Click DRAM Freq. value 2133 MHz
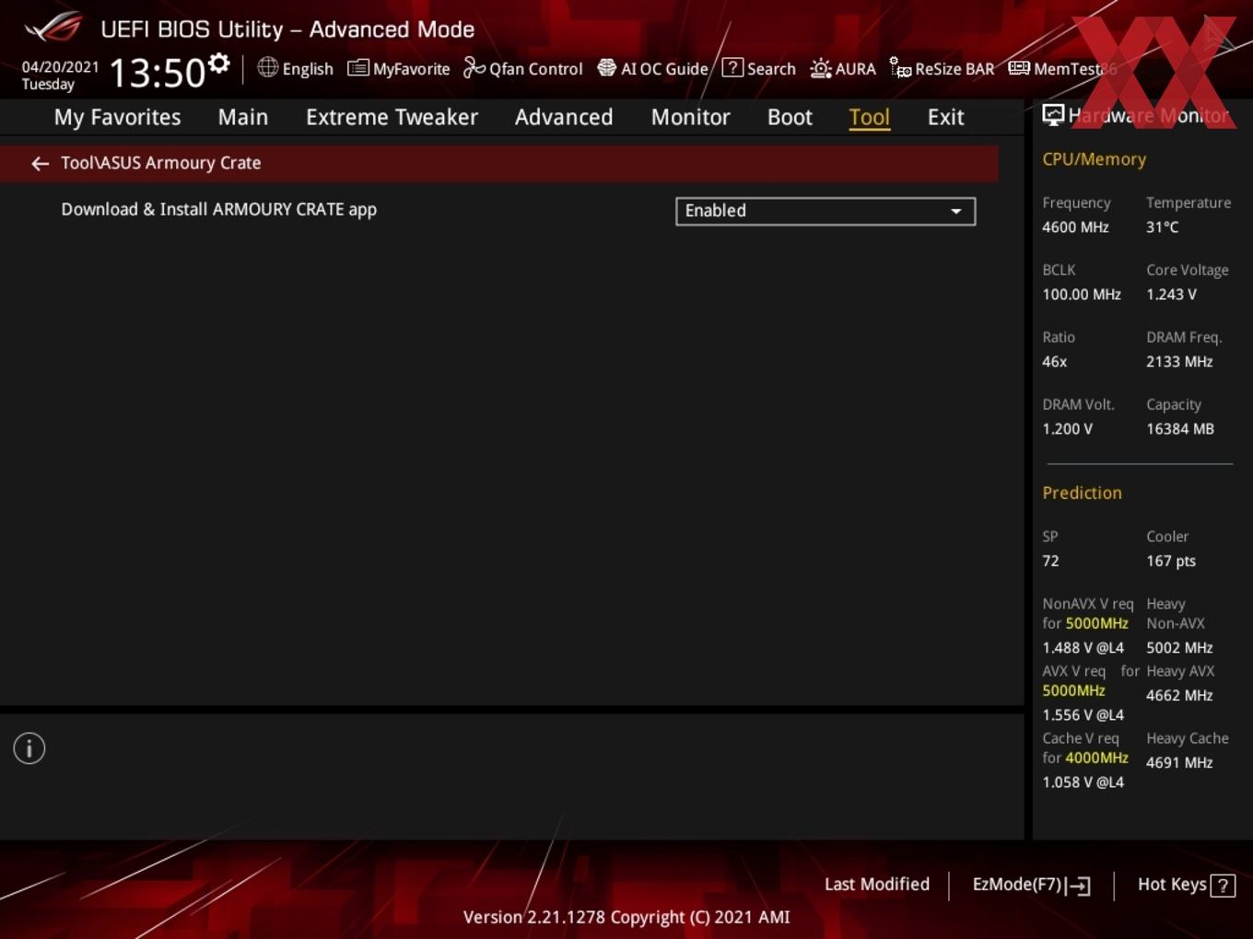 pos(1179,362)
